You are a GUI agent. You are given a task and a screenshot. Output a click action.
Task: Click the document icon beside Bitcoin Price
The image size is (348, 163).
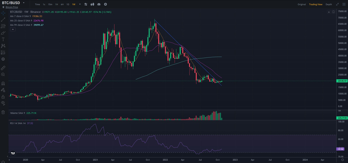pyautogui.click(x=4, y=7)
